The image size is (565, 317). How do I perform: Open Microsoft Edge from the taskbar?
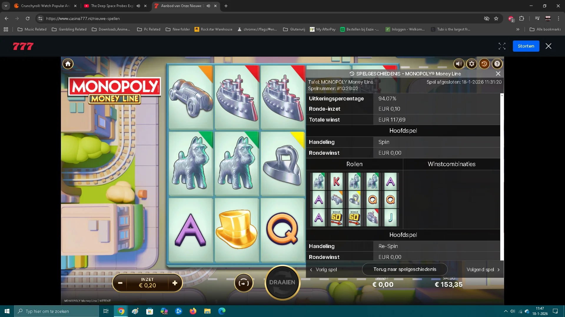[222, 311]
